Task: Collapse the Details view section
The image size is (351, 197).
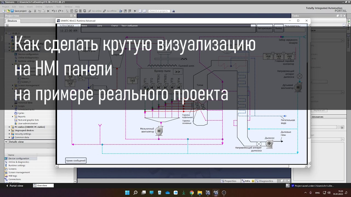Action: (6, 142)
